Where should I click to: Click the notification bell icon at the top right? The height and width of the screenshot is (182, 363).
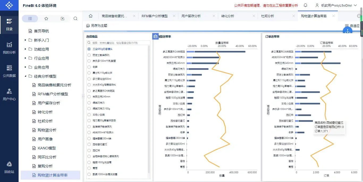point(306,5)
